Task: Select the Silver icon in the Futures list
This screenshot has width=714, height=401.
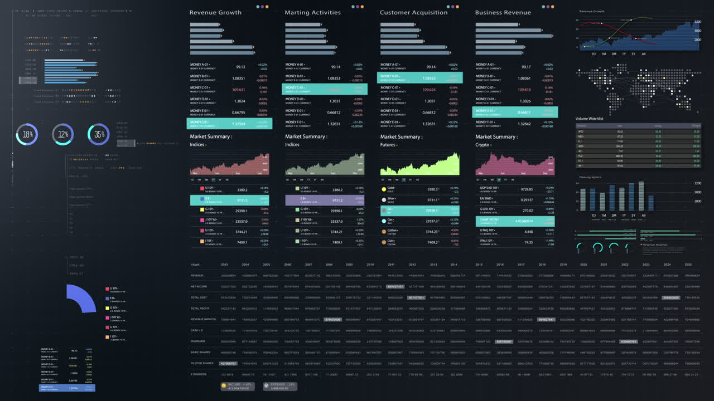Action: point(383,200)
